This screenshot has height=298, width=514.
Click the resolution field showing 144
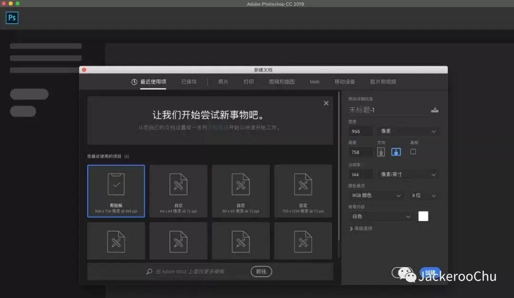[x=361, y=174]
